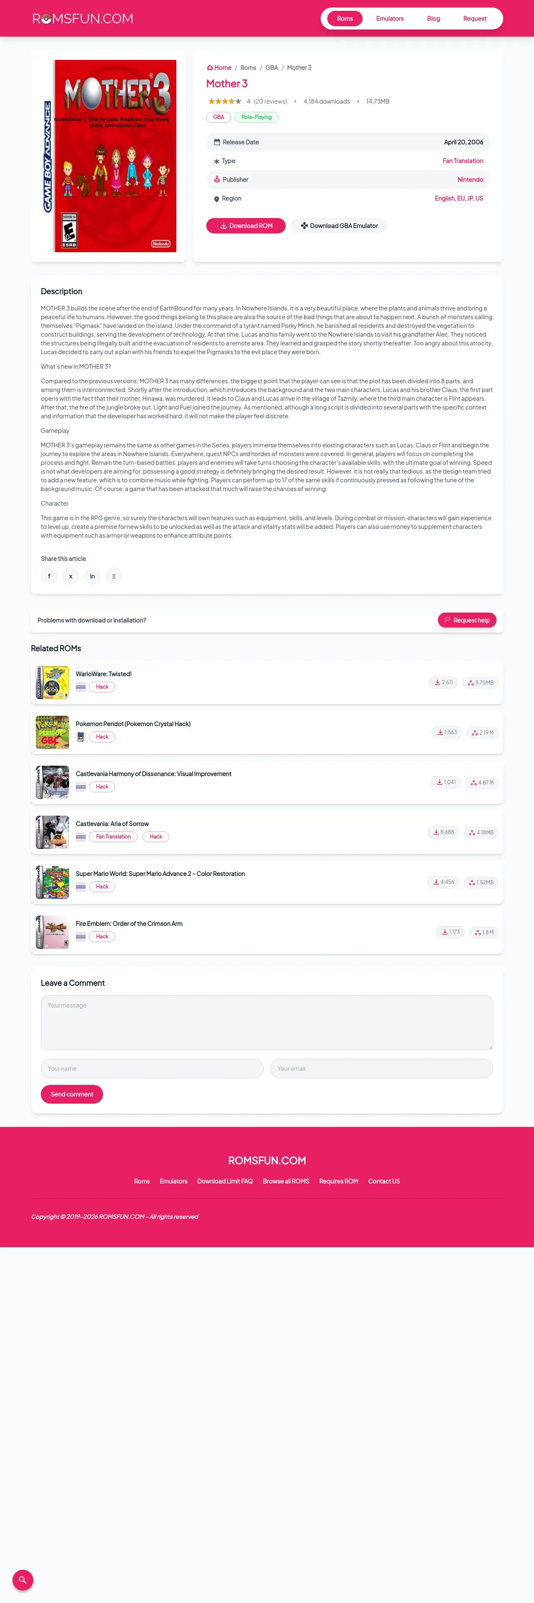Click the Request help button
Viewport: 534px width, 1603px height.
pyautogui.click(x=467, y=620)
